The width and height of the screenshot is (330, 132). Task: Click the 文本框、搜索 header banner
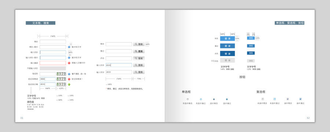pos(41,23)
